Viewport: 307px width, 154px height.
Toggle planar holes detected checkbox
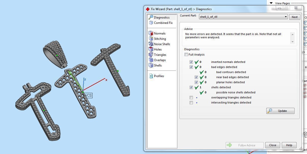coord(196,82)
